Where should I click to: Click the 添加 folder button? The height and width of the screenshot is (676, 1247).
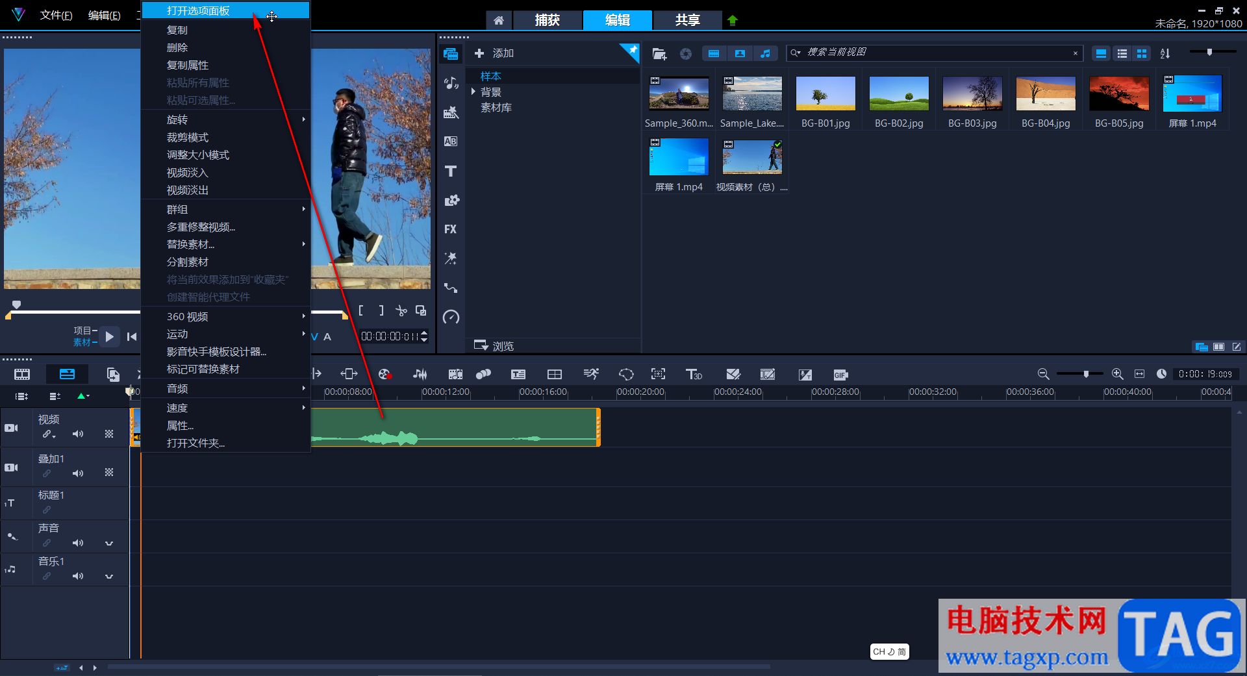click(x=494, y=53)
